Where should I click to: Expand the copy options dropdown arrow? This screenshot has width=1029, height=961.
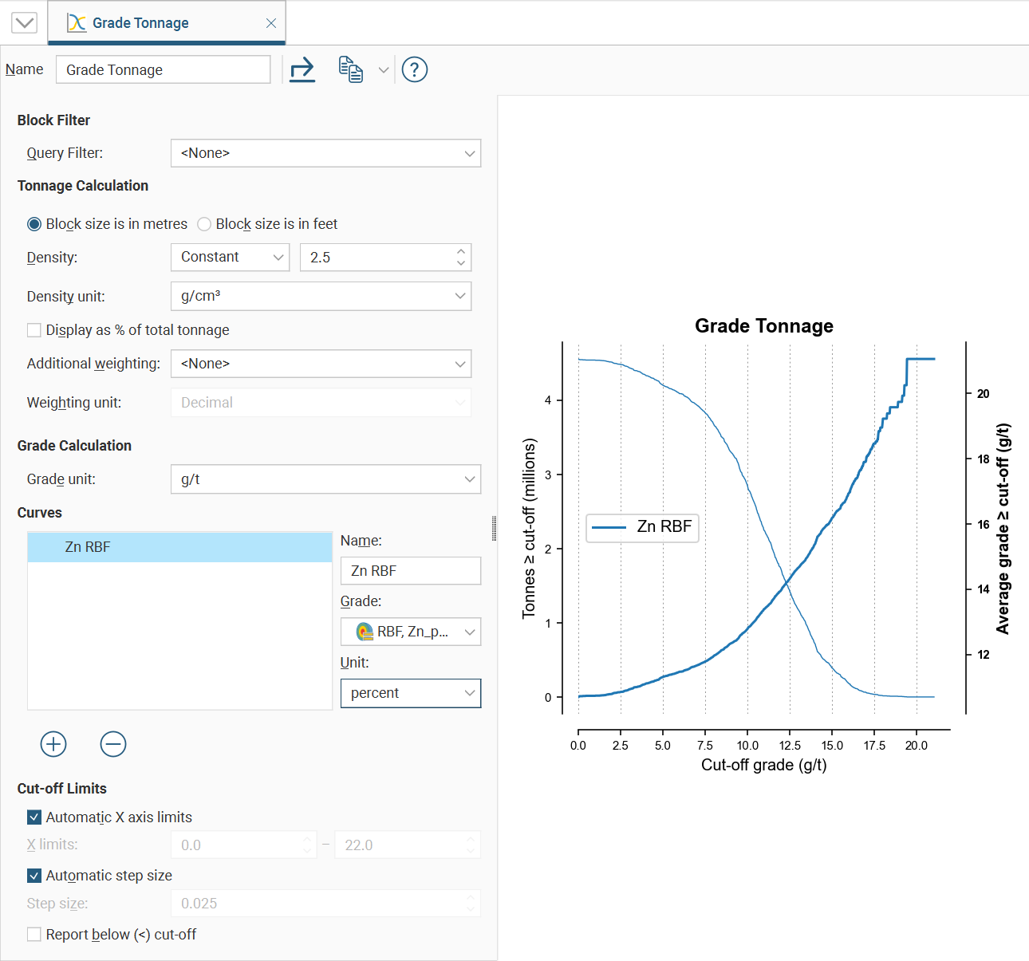384,70
